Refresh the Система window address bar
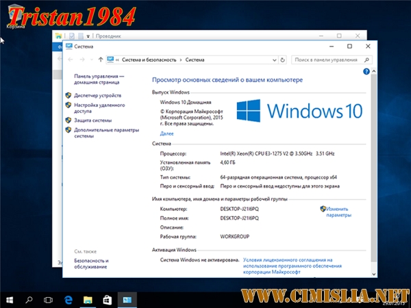411x308 pixels. pos(282,60)
